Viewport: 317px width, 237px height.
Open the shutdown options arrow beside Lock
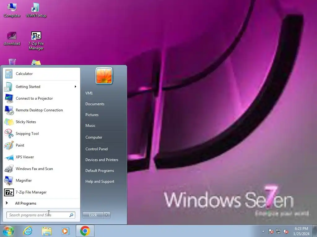[107, 215]
